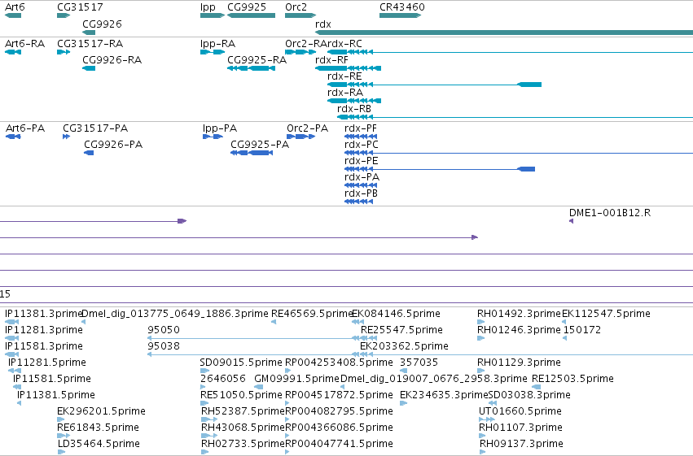
Task: Select the Art6 gene feature
Action: [x=13, y=15]
